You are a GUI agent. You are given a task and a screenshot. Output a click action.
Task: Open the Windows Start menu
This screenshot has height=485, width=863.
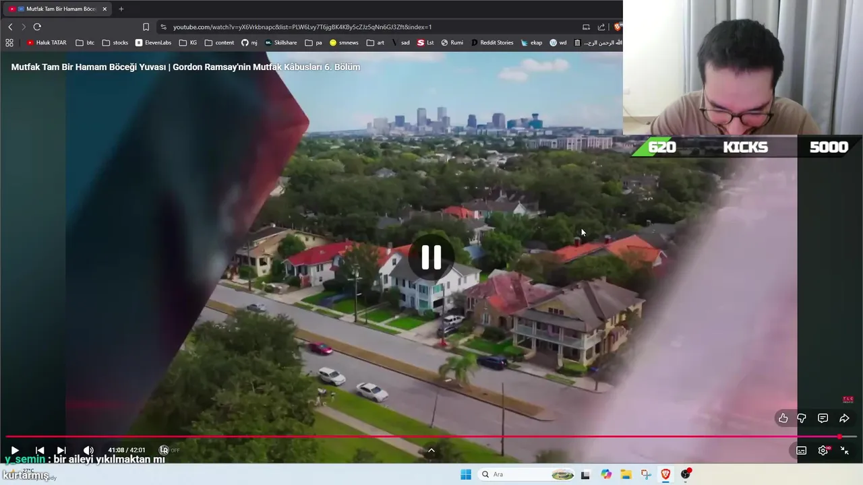coord(466,474)
